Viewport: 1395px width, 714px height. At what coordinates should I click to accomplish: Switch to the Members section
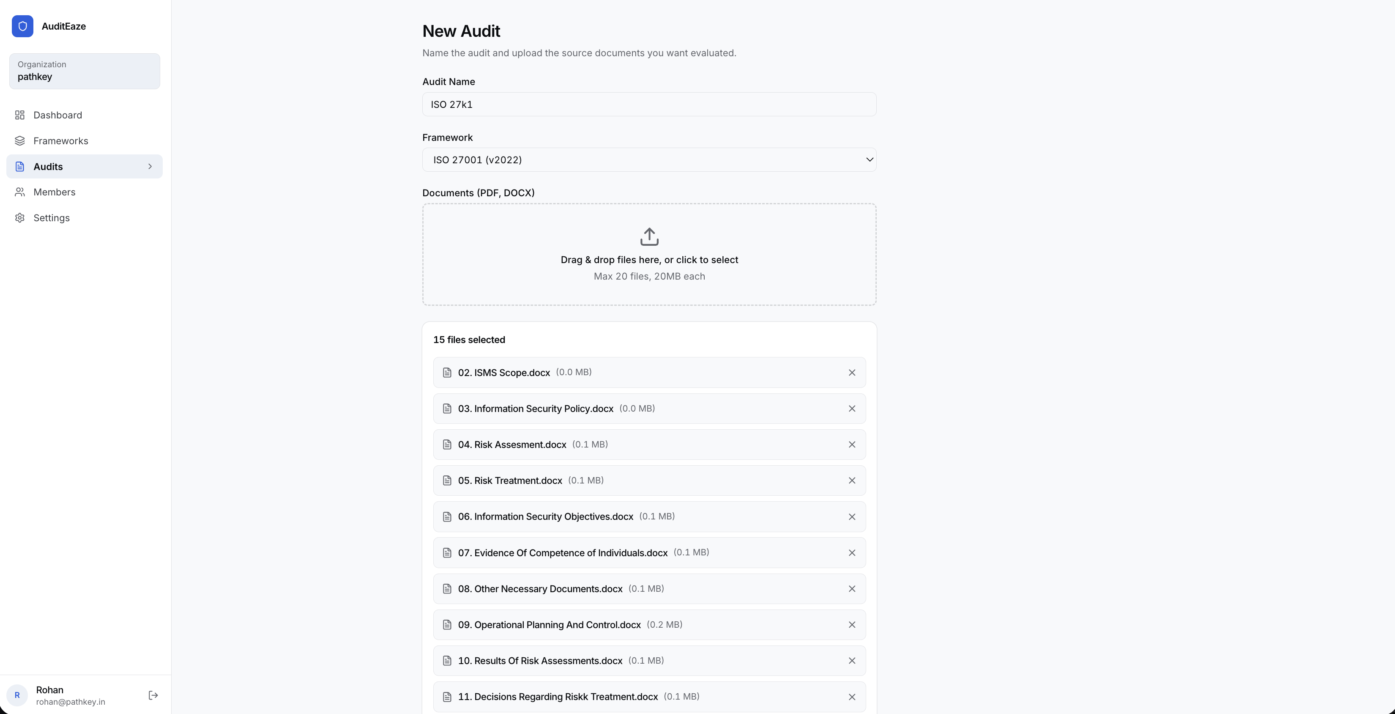[x=54, y=192]
